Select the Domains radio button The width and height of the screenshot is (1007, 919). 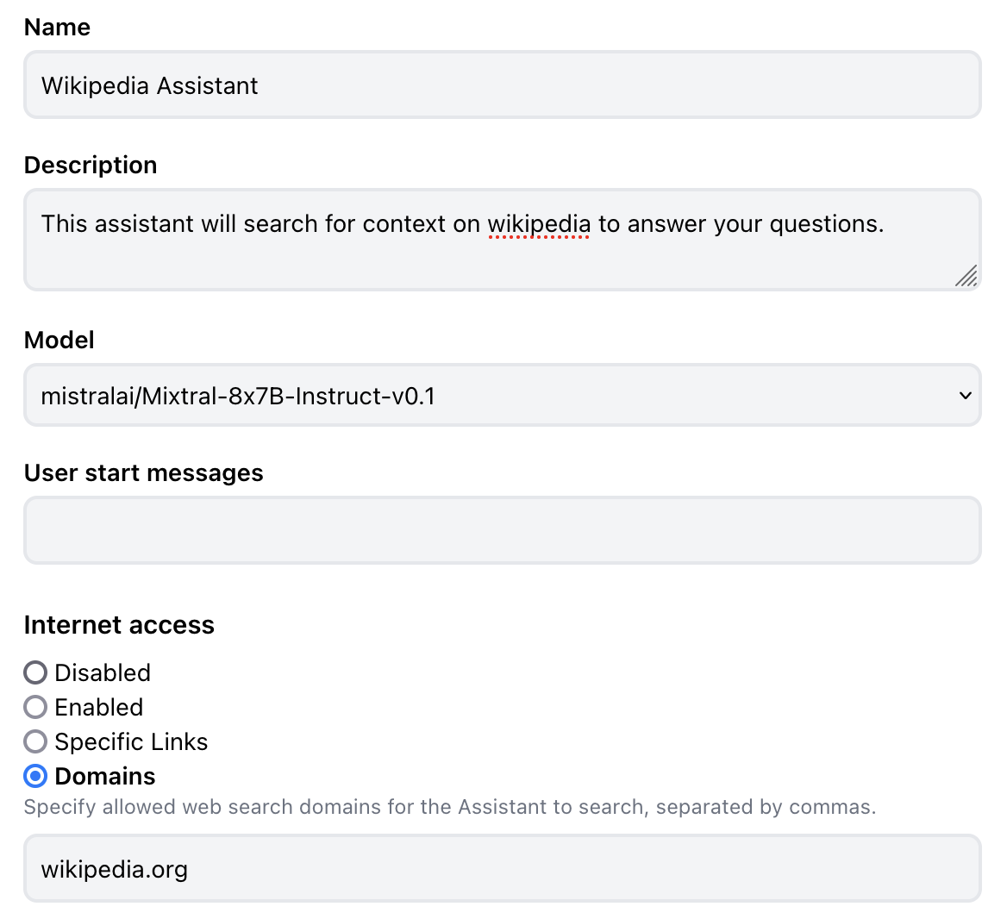(35, 776)
